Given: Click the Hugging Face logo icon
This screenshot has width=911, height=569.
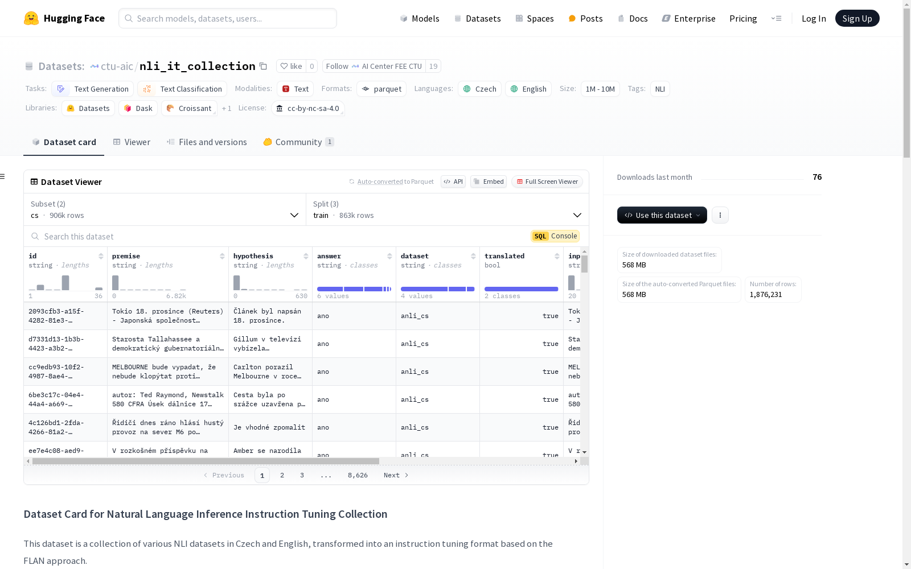Looking at the screenshot, I should 31,18.
